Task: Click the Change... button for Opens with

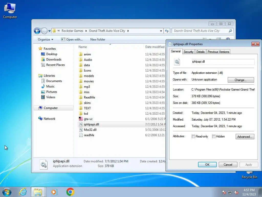Action: pyautogui.click(x=241, y=80)
